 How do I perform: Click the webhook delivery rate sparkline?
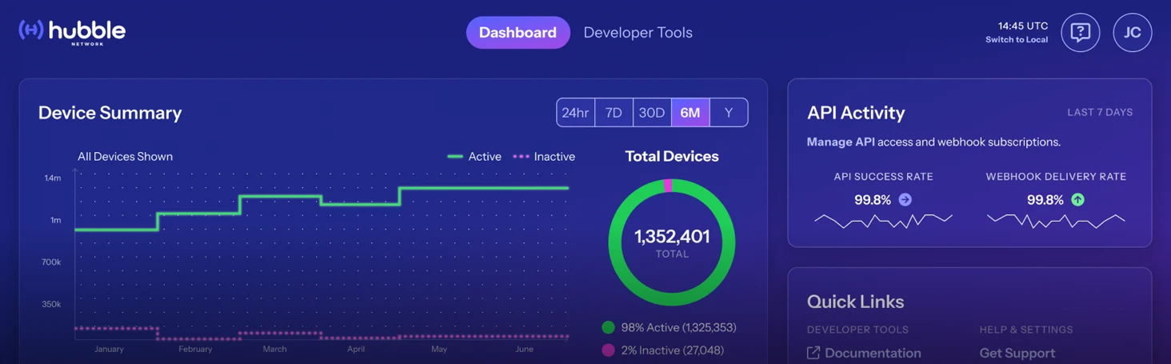tap(1056, 220)
